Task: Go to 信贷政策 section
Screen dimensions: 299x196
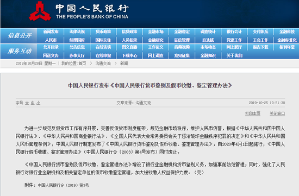Action: [x=129, y=31]
